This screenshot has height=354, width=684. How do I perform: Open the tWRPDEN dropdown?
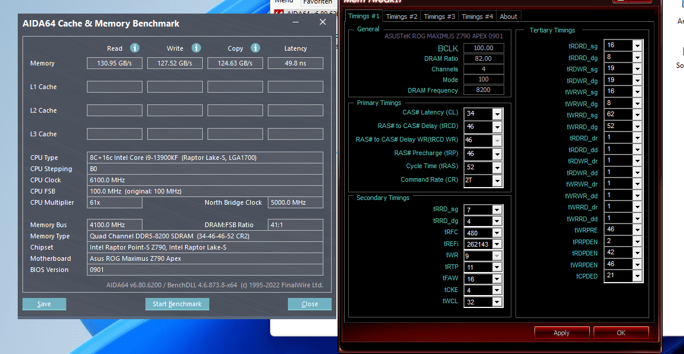point(637,264)
